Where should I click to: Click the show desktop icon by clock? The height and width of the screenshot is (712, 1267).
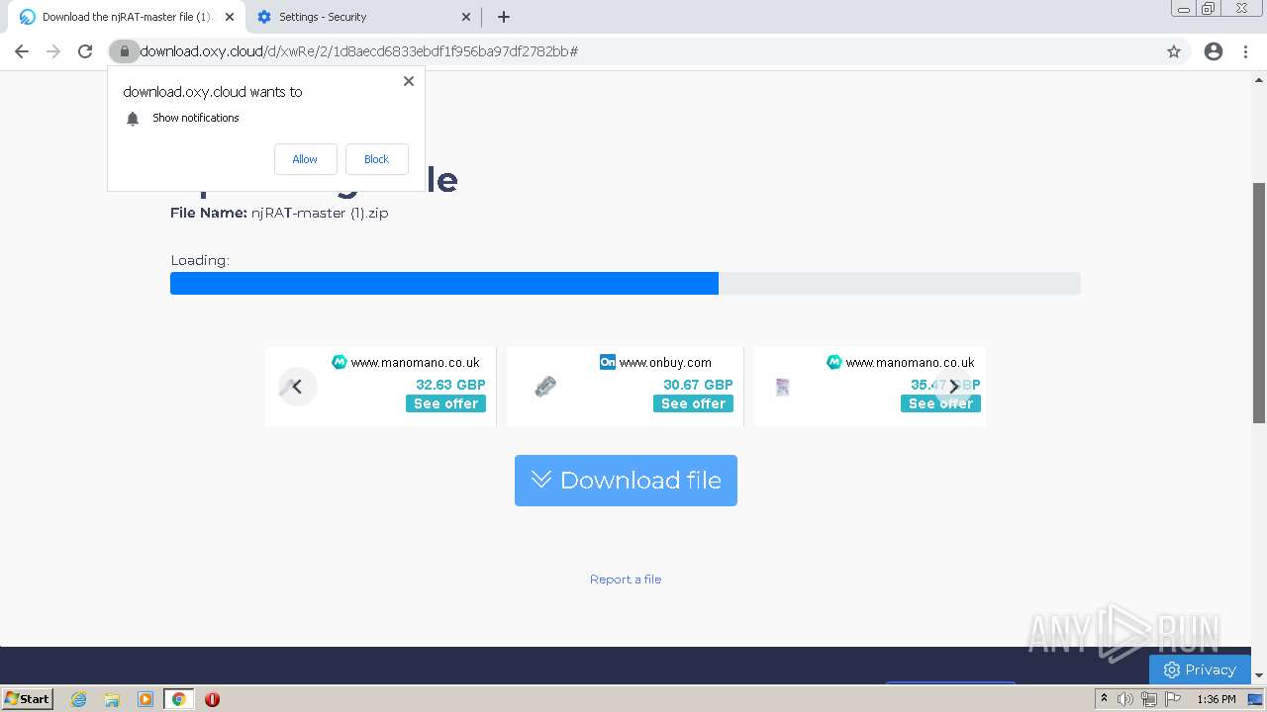(x=1256, y=699)
